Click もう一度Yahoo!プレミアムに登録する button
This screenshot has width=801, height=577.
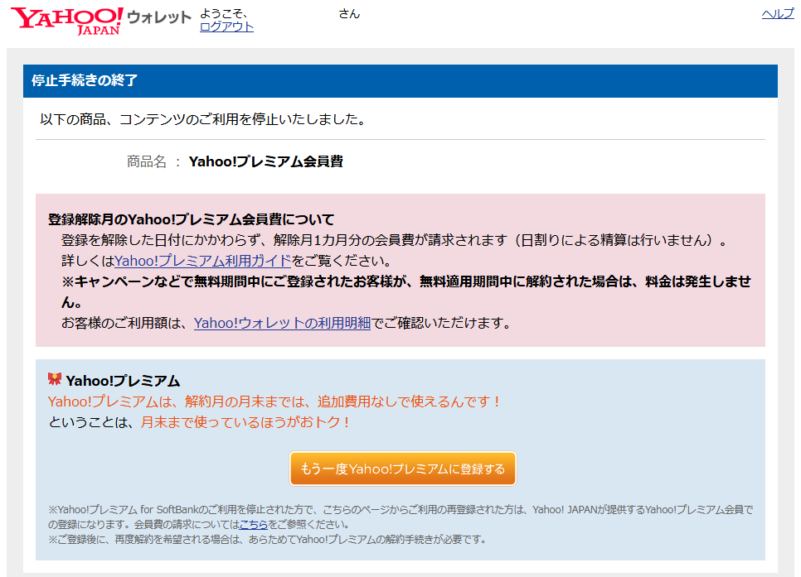point(402,469)
